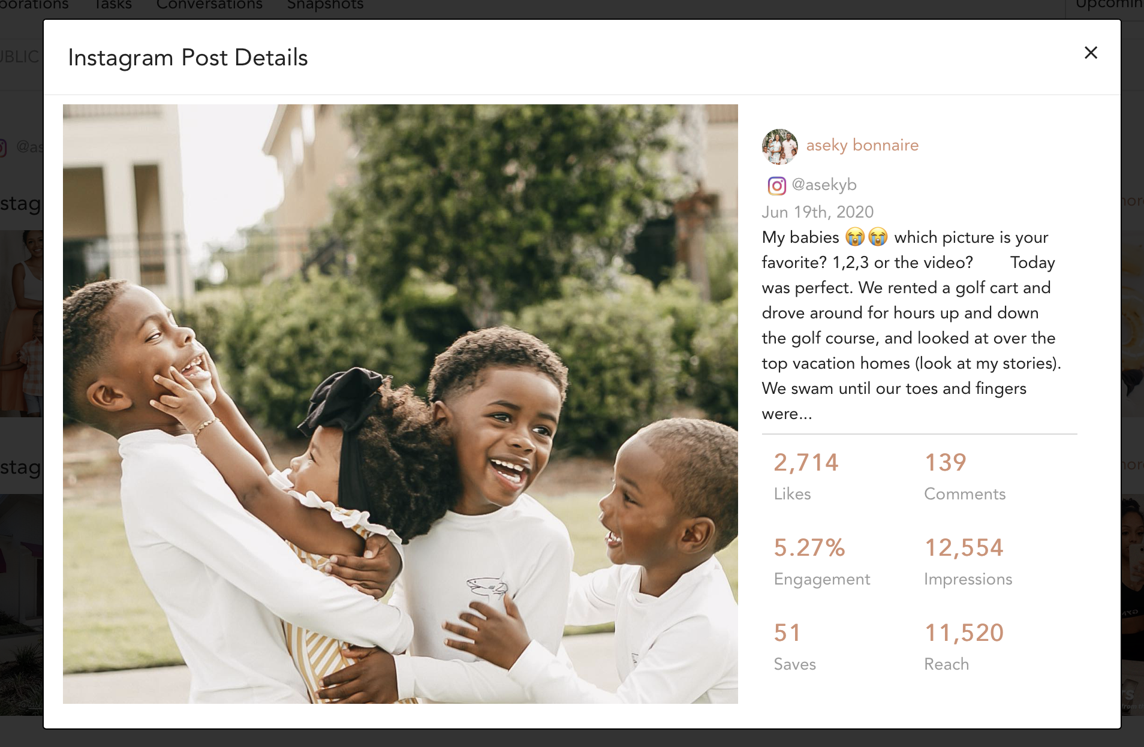Click the 12,554 impressions value
This screenshot has height=747, width=1144.
964,547
